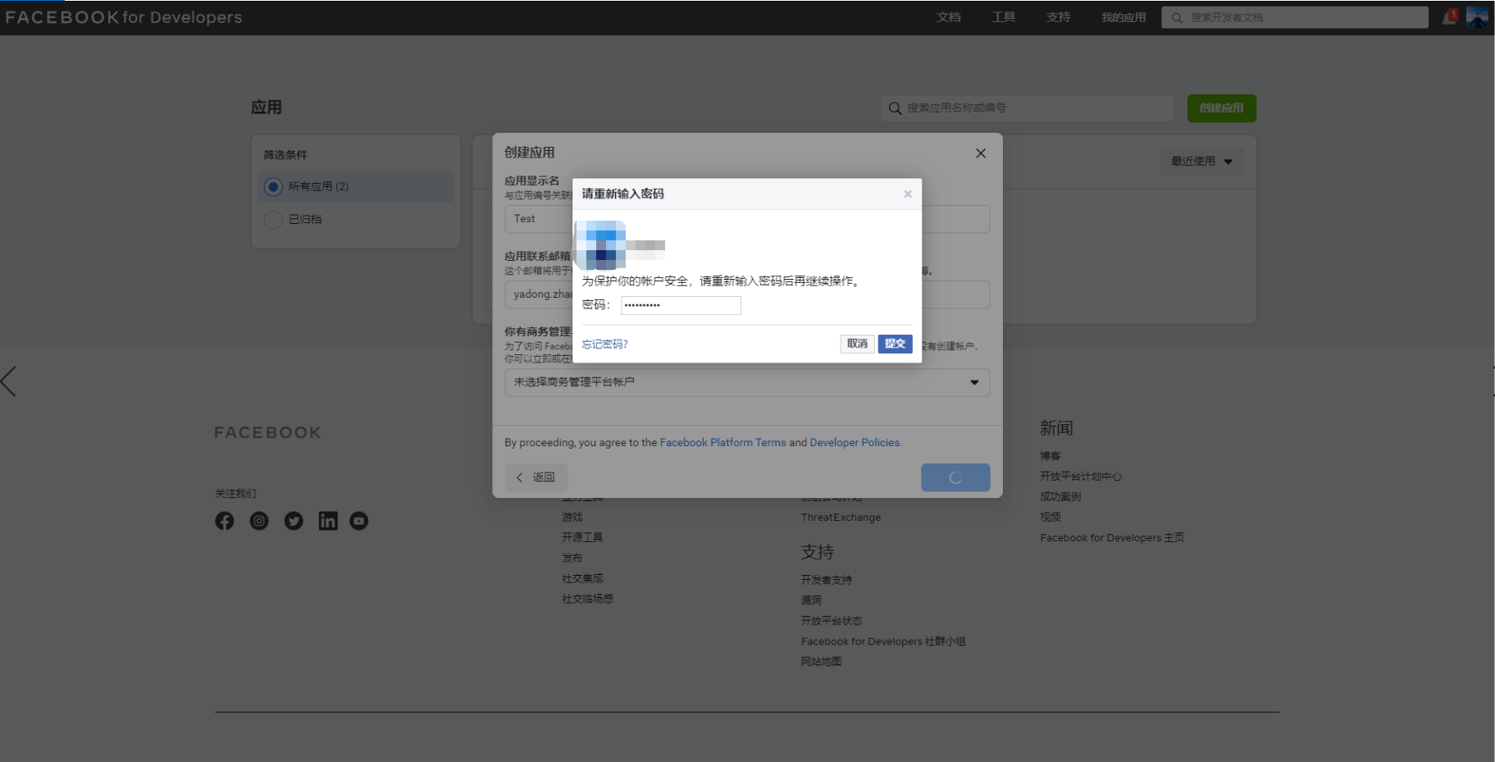
Task: Focus the 密码 password field
Action: 681,305
